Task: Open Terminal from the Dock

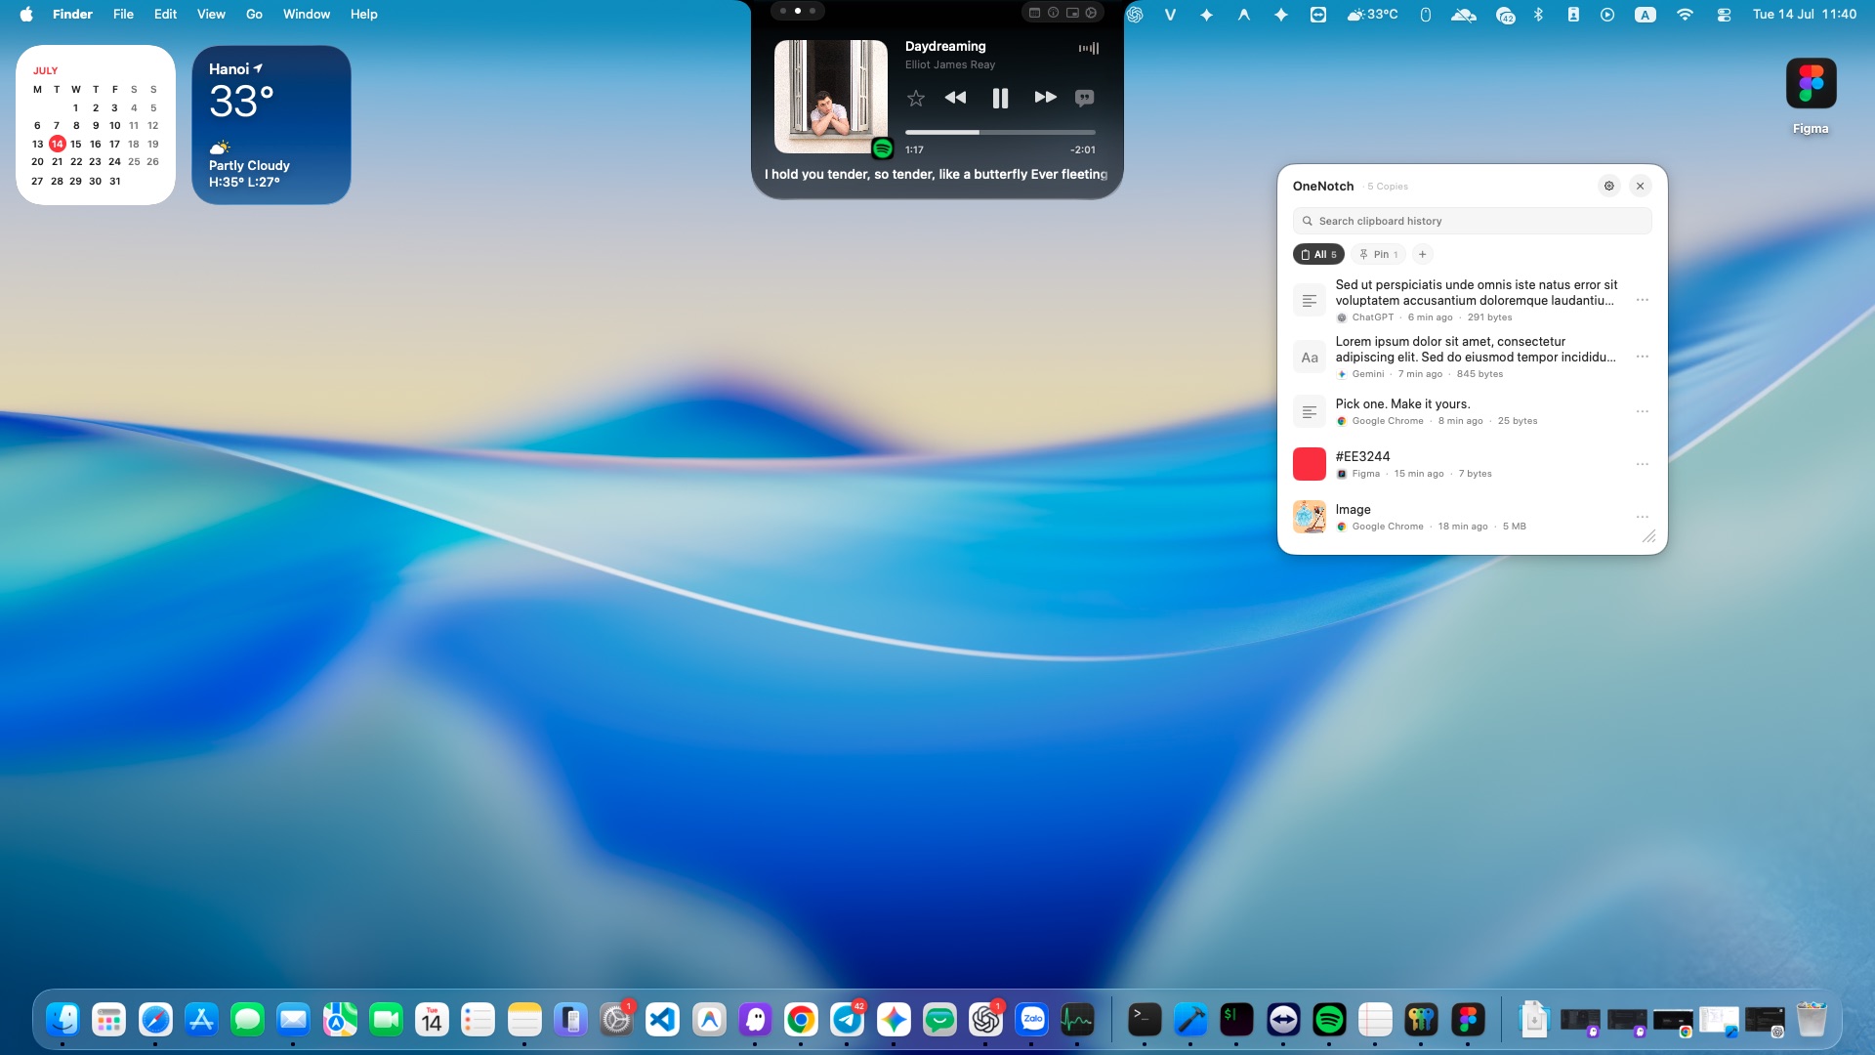Action: pos(1145,1020)
